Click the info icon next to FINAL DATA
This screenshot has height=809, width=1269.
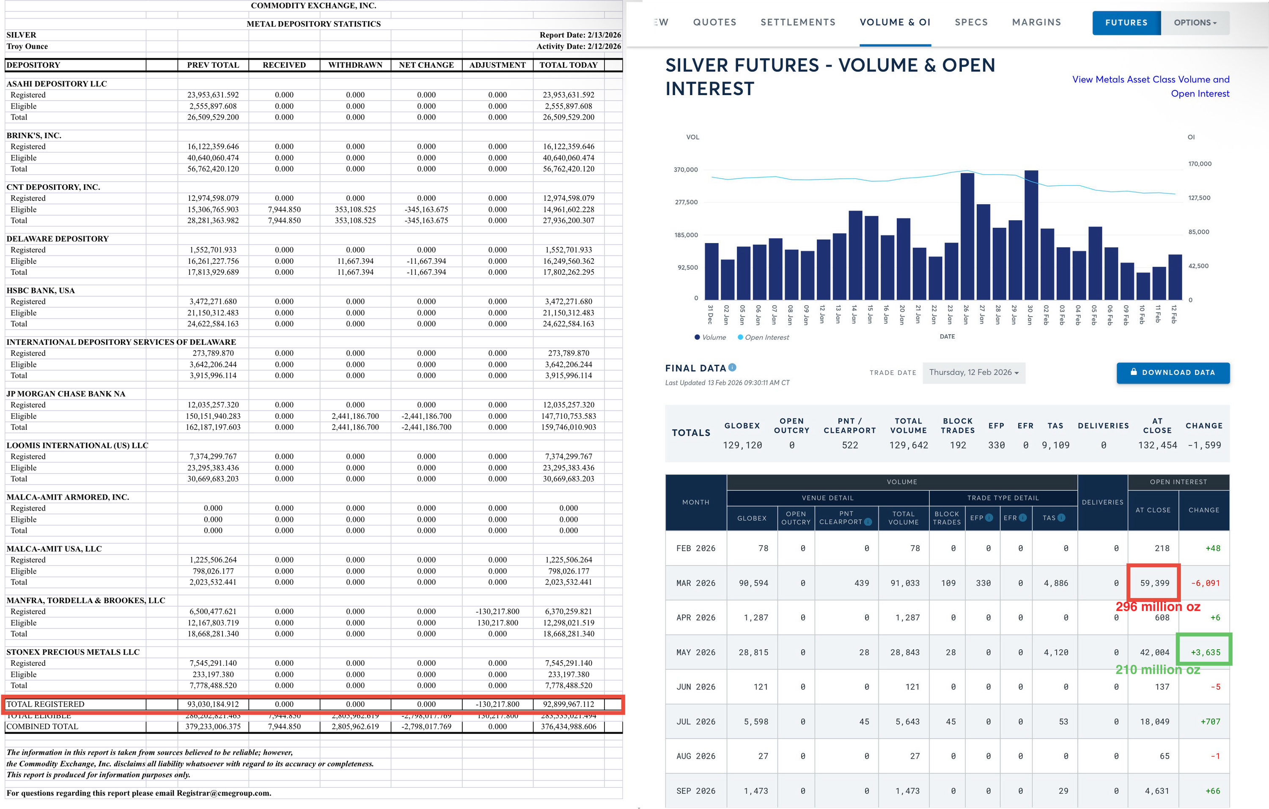pos(732,368)
